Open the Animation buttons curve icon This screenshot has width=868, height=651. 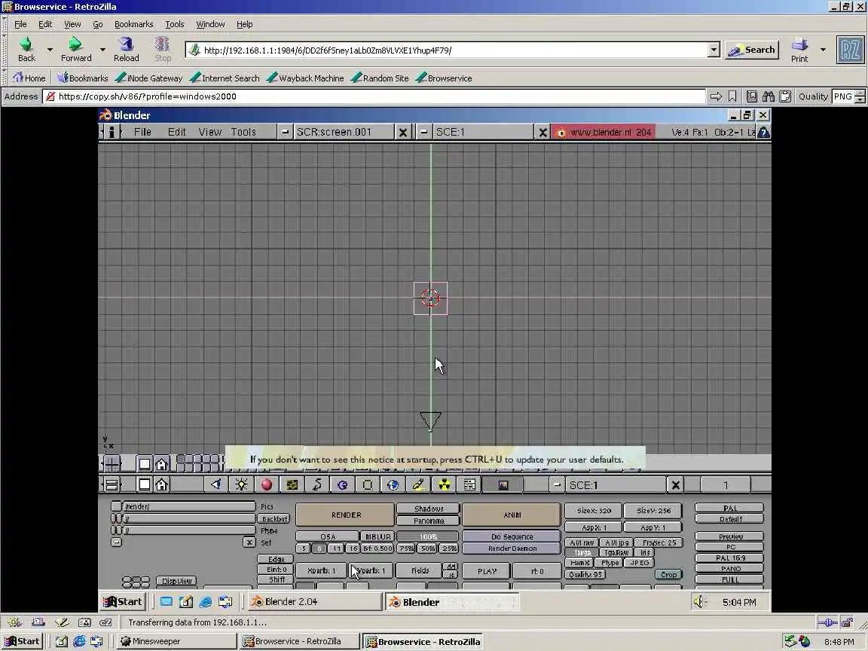tap(317, 485)
